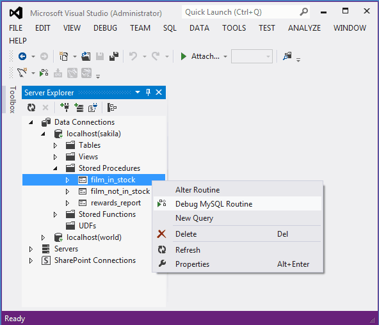Click the Stop Refresh X icon in Server Explorer
Image resolution: width=379 pixels, height=325 pixels.
45,107
